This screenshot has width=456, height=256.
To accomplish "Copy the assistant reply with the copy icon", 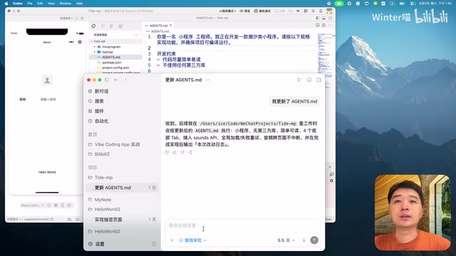I will tap(167, 152).
